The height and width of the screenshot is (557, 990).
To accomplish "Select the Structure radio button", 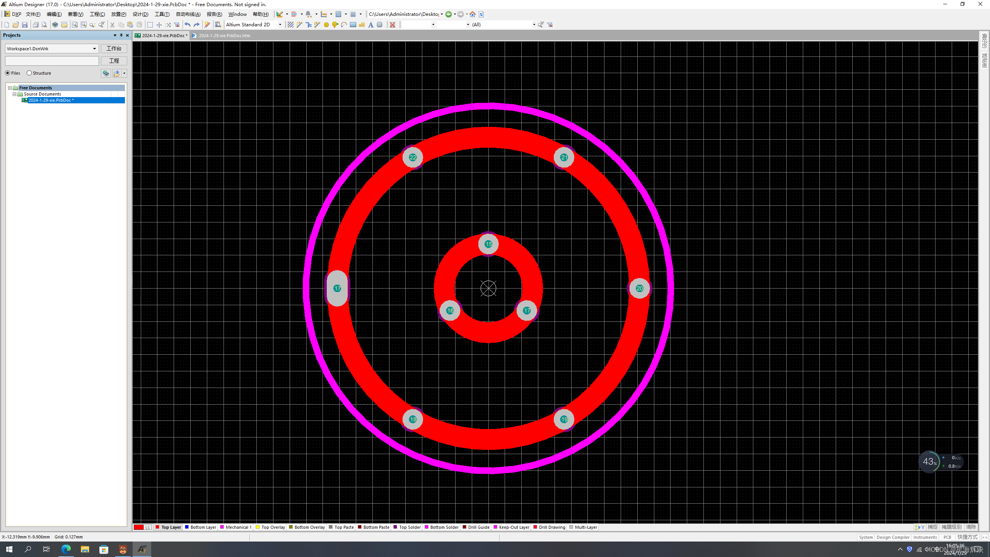I will tap(29, 73).
